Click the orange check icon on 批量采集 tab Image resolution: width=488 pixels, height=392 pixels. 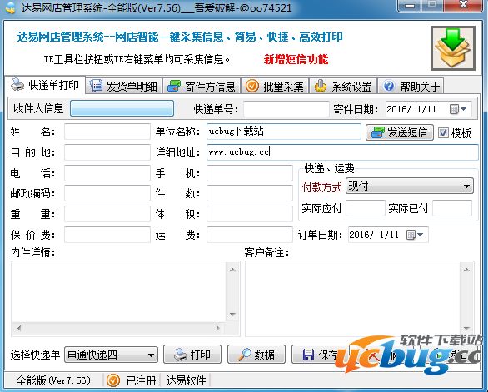point(252,86)
